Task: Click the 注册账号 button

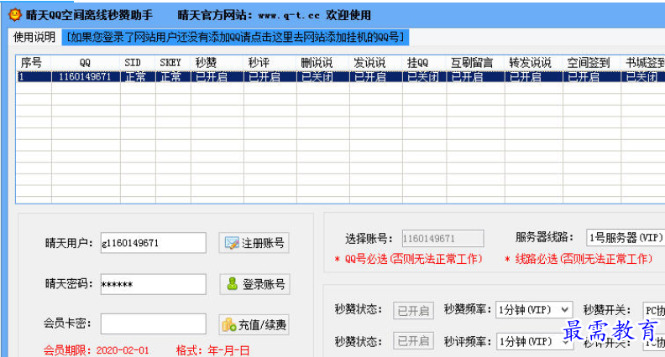Action: (254, 243)
